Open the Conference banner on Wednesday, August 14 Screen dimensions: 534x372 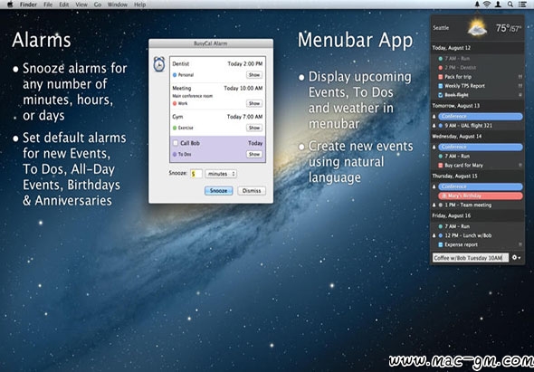(481, 148)
